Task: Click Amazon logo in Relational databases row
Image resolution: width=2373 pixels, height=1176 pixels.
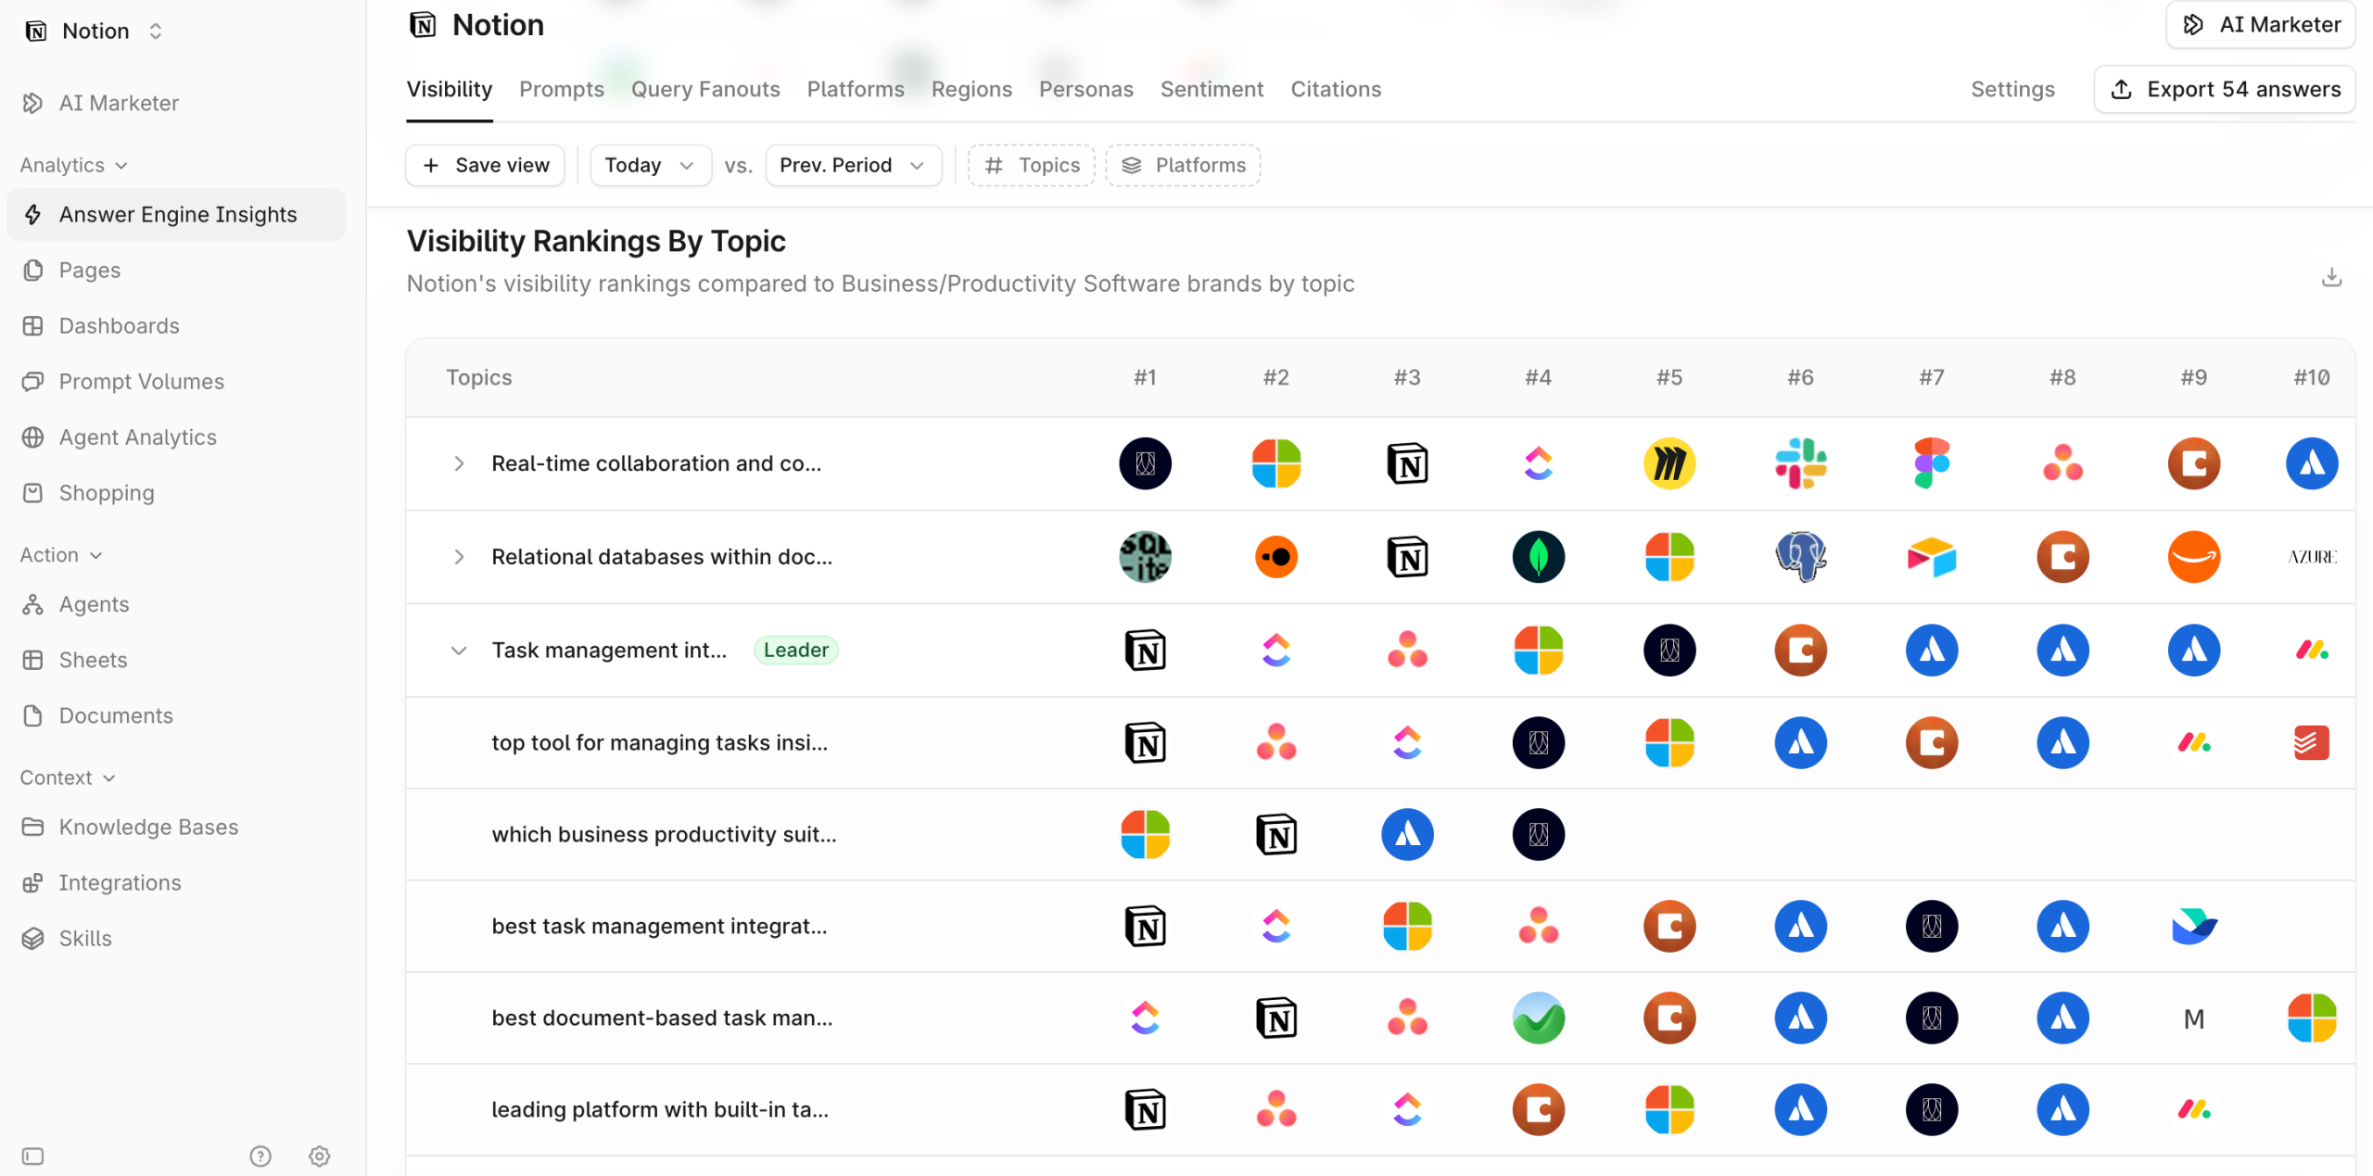Action: pos(2194,557)
